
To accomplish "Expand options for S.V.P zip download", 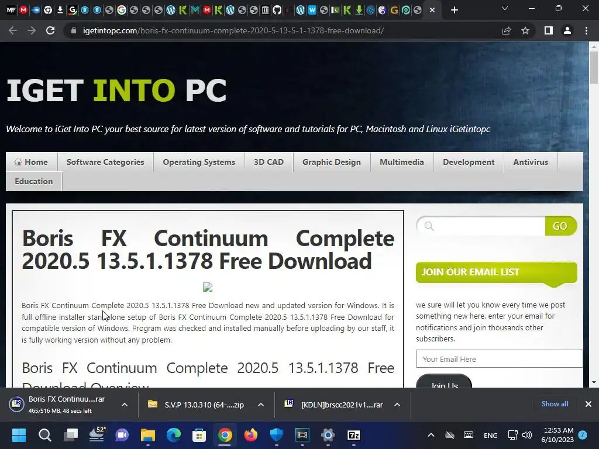I will pyautogui.click(x=261, y=405).
